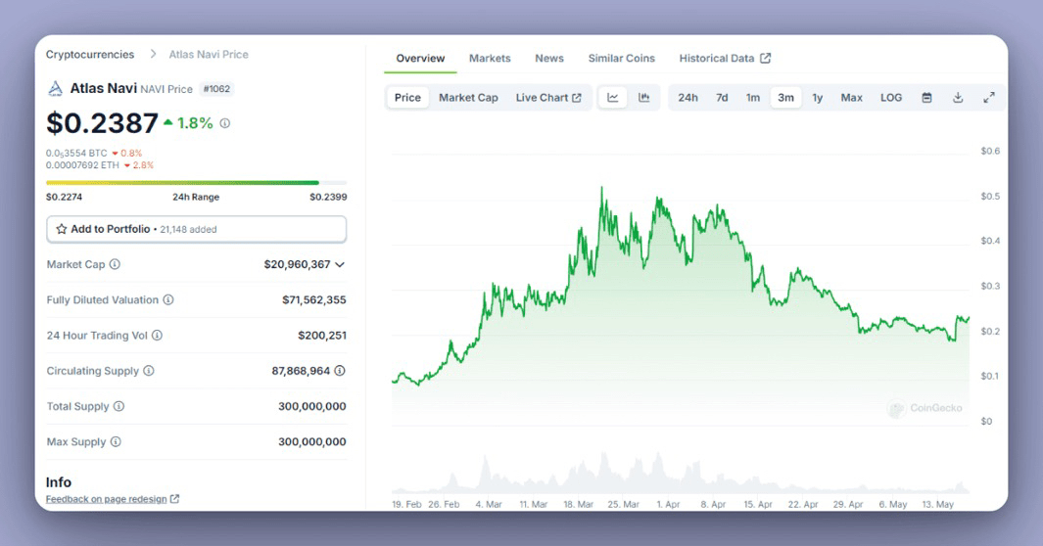
Task: Click Atlas Navi Price breadcrumb
Action: (x=209, y=55)
